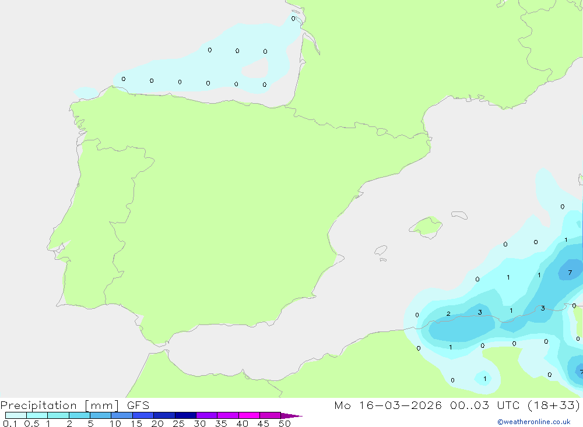Click the legend label '50'
This screenshot has height=427, width=583.
point(285,424)
